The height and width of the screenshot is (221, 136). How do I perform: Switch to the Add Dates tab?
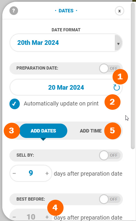click(x=43, y=131)
